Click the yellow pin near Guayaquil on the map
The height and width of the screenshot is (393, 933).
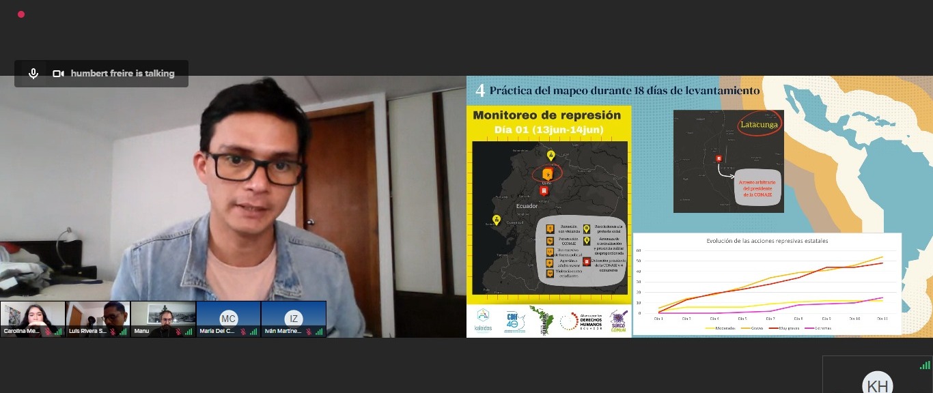pos(497,220)
